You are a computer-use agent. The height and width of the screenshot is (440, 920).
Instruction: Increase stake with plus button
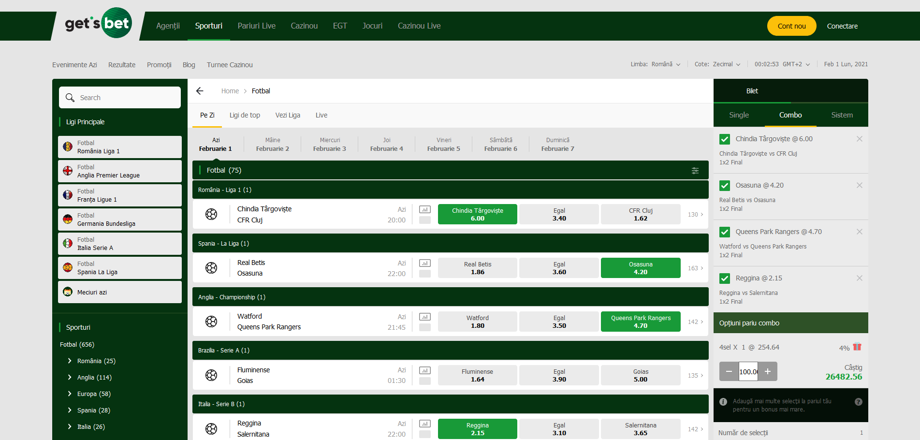pyautogui.click(x=768, y=371)
